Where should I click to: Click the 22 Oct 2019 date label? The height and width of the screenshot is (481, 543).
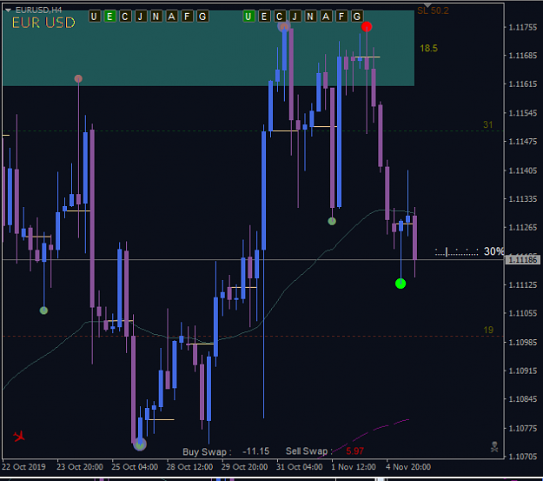(23, 467)
